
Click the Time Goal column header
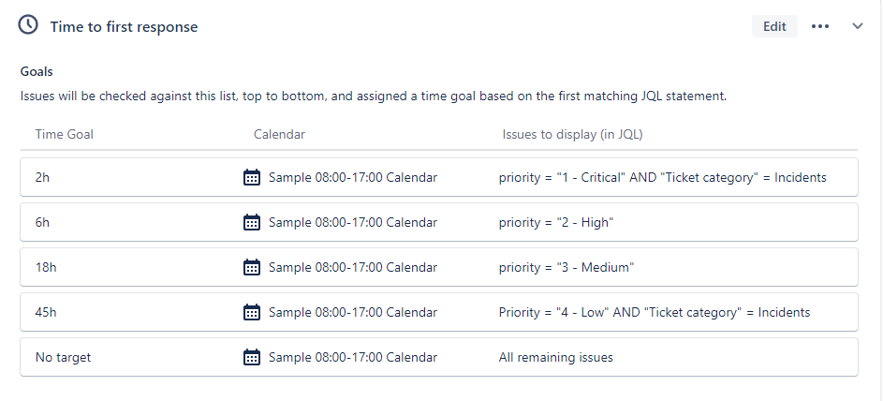click(65, 135)
